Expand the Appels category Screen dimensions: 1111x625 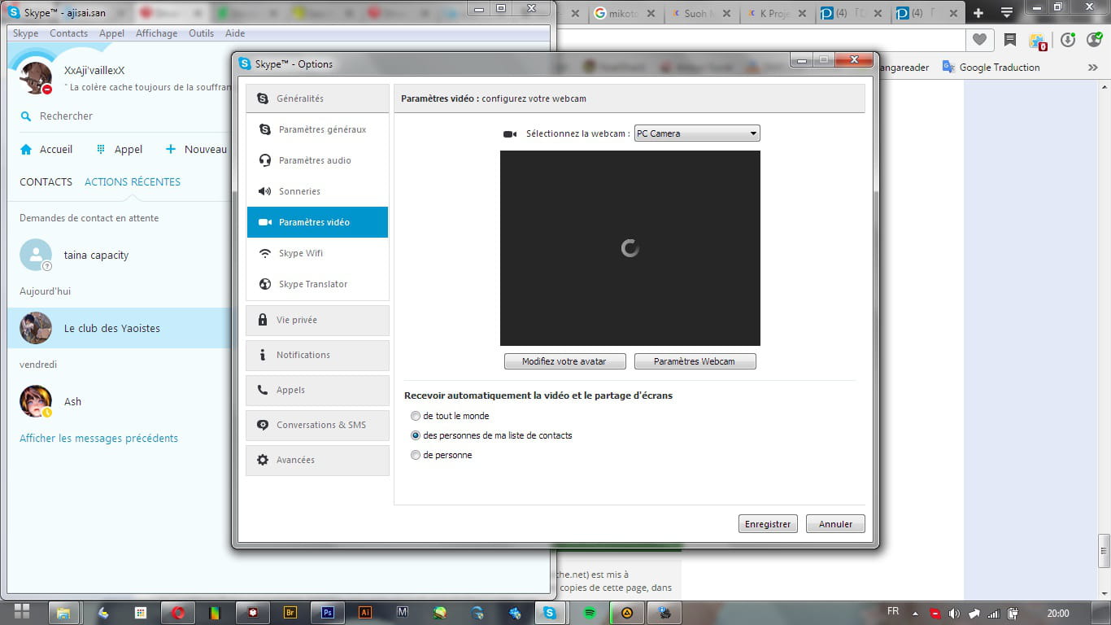(x=317, y=390)
